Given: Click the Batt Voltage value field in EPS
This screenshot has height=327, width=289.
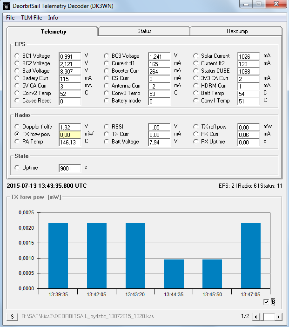Looking at the screenshot, I should click(70, 71).
